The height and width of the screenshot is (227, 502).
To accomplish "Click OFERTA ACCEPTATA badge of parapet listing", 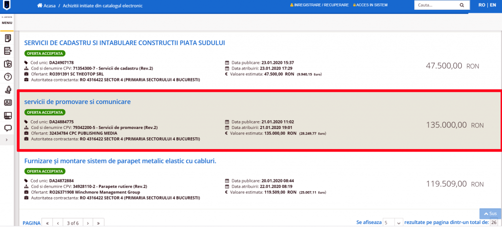I will [x=45, y=171].
